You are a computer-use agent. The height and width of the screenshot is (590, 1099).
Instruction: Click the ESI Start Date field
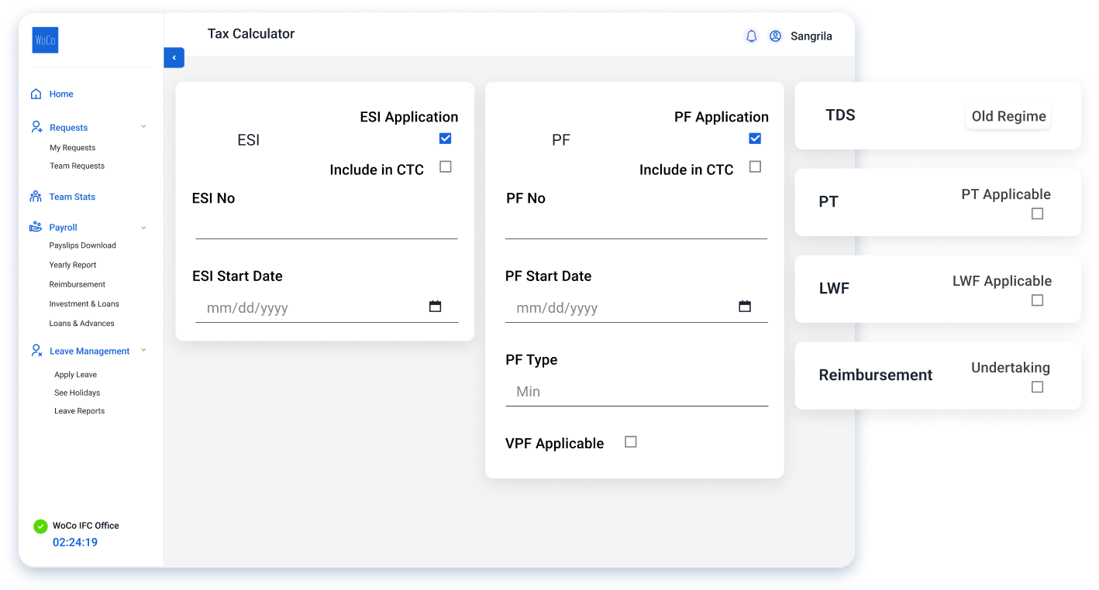click(326, 308)
